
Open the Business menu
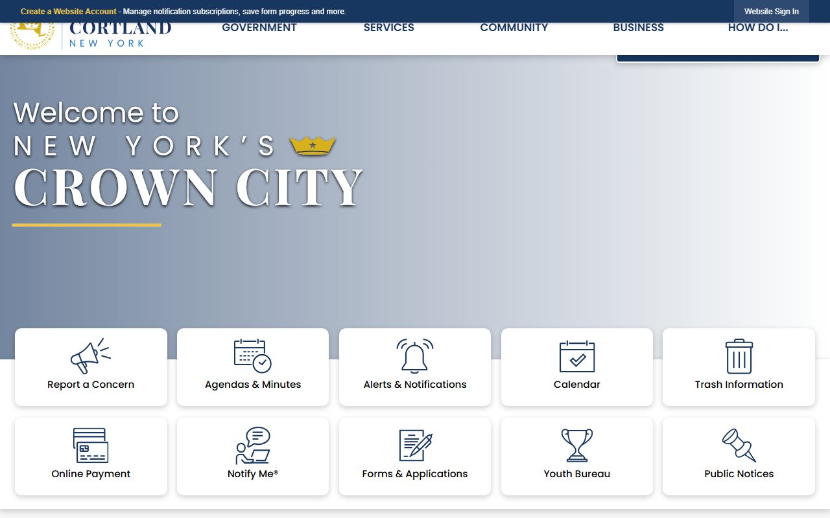pos(639,28)
